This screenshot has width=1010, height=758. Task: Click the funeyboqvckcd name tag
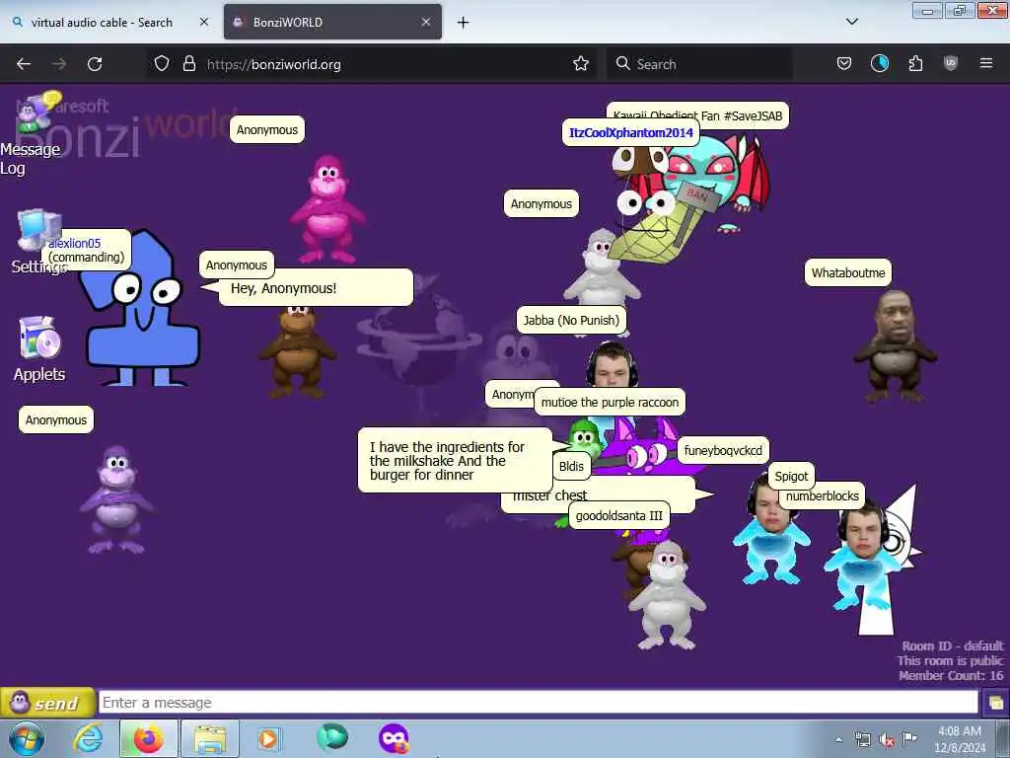[x=723, y=450]
